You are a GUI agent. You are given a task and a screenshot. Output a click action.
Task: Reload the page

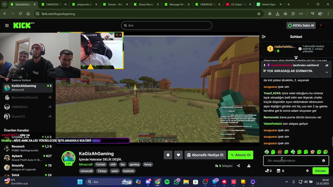coord(20,14)
